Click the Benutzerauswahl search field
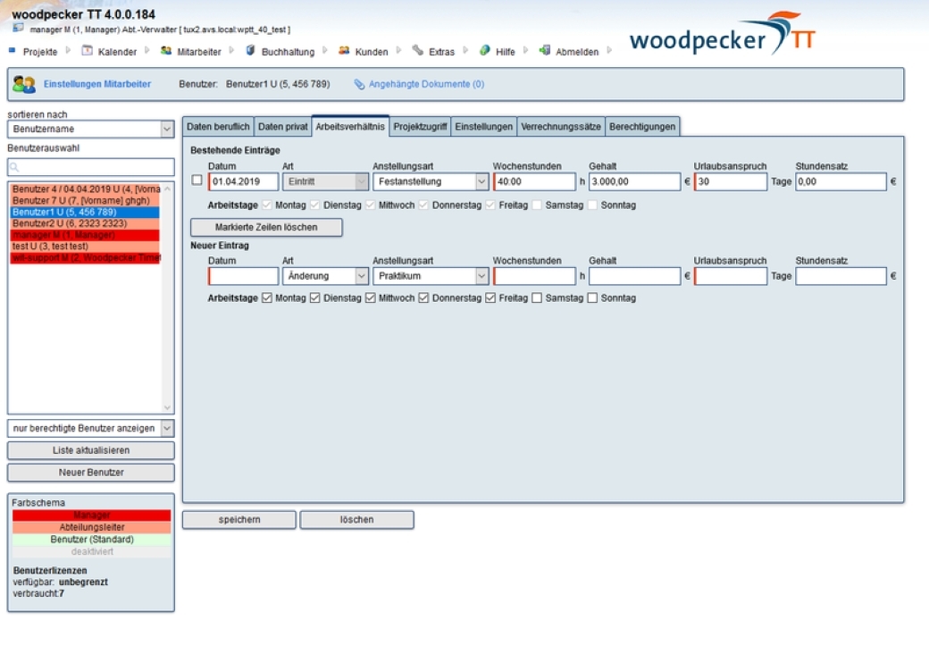929x654 pixels. click(x=90, y=167)
